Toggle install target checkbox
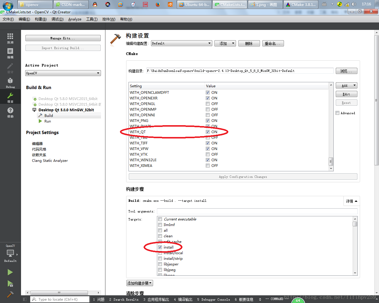379x303 pixels. pyautogui.click(x=160, y=247)
